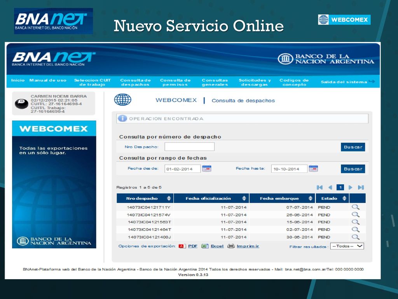Export results via PDF link
The width and height of the screenshot is (398, 299).
(193, 246)
